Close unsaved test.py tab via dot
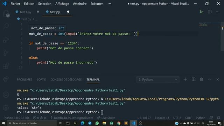224x126 pixels. click(x=68, y=12)
